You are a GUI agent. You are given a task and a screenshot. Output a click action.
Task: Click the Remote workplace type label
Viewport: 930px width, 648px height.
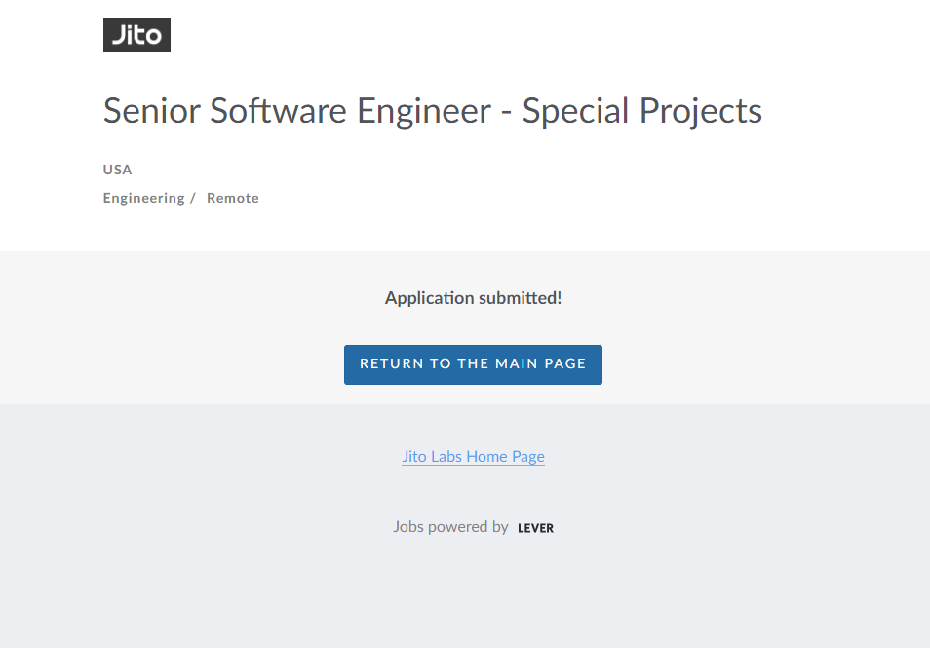[x=233, y=198]
